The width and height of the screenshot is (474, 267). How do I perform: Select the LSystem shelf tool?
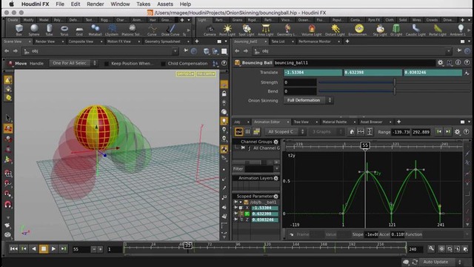[x=112, y=30]
